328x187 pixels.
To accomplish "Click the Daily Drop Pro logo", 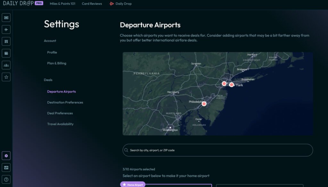I will 23,4.
